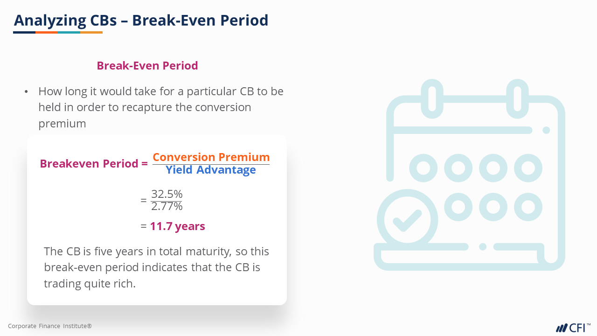The image size is (597, 336).
Task: Click the teal segment of the title underline
Action: pyautogui.click(x=69, y=32)
